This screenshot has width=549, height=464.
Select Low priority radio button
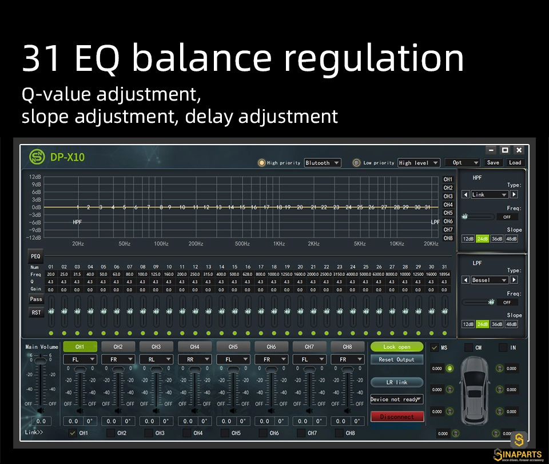coord(356,163)
